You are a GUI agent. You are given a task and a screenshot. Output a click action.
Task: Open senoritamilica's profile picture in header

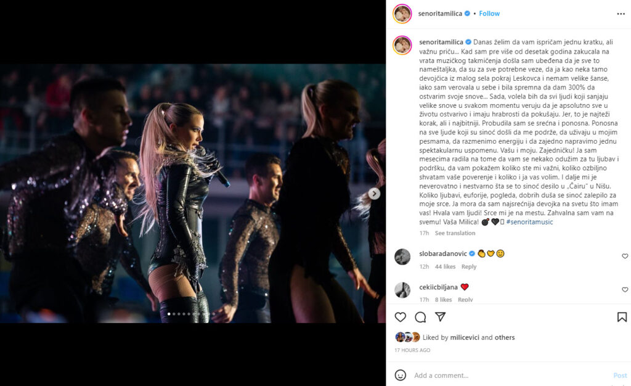402,14
